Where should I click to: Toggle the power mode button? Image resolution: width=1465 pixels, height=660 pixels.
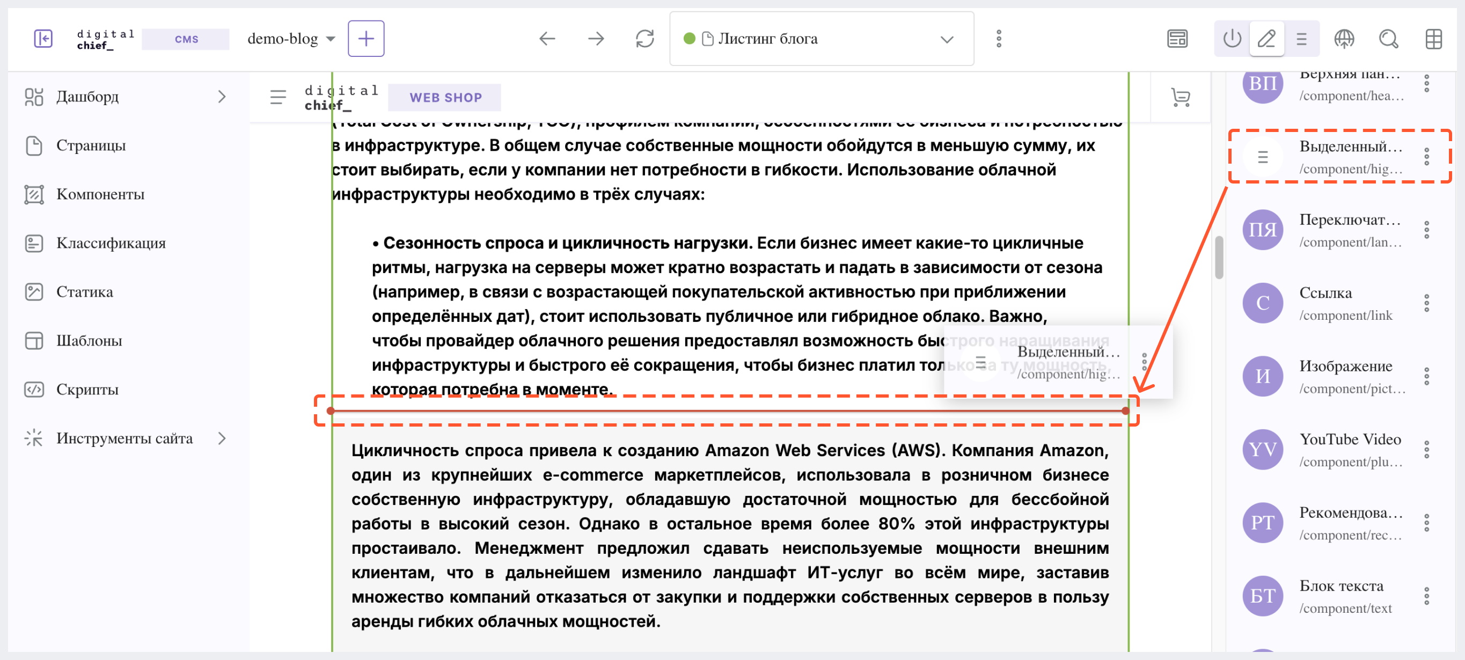tap(1232, 39)
